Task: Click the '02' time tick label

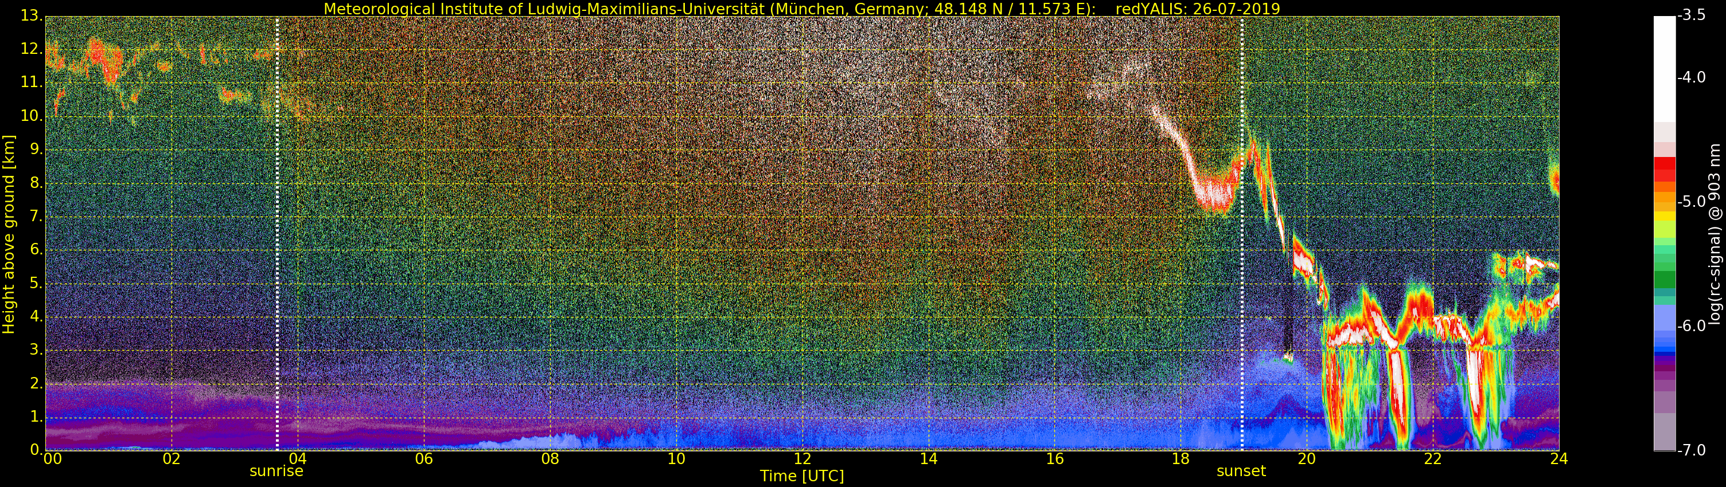Action: [172, 459]
